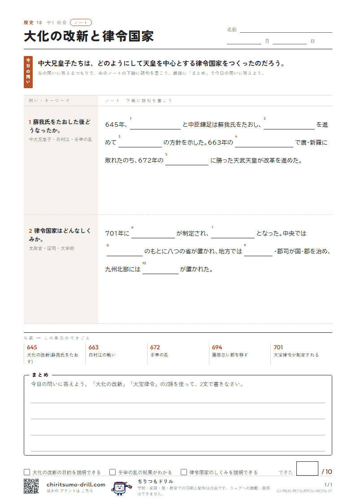The image size is (356, 503).
Task: Click the month blank before 月
Action: (x=244, y=41)
